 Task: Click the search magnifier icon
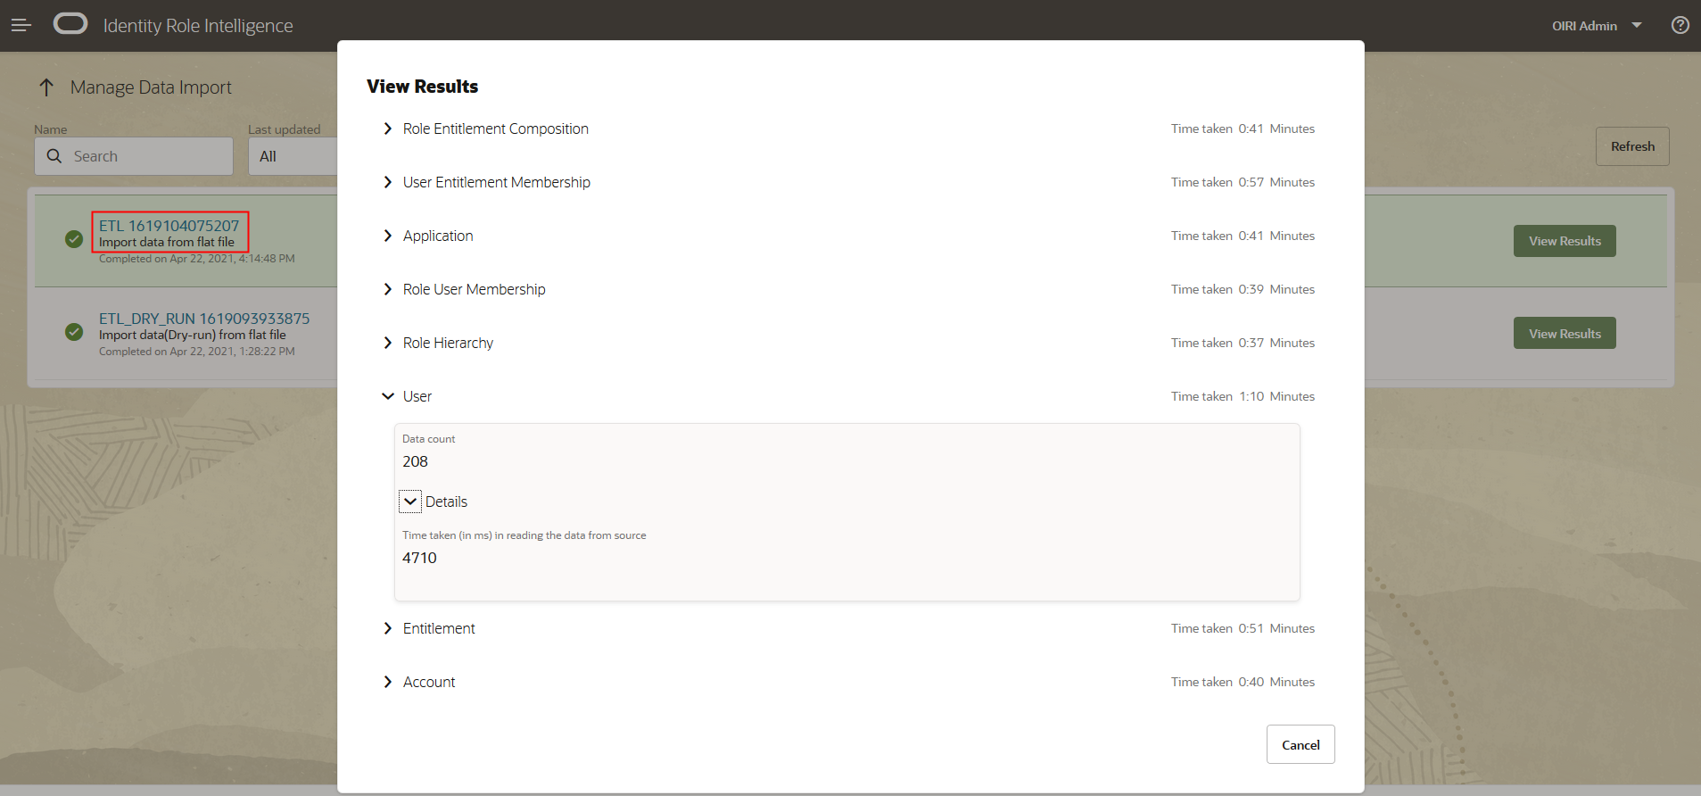click(54, 156)
